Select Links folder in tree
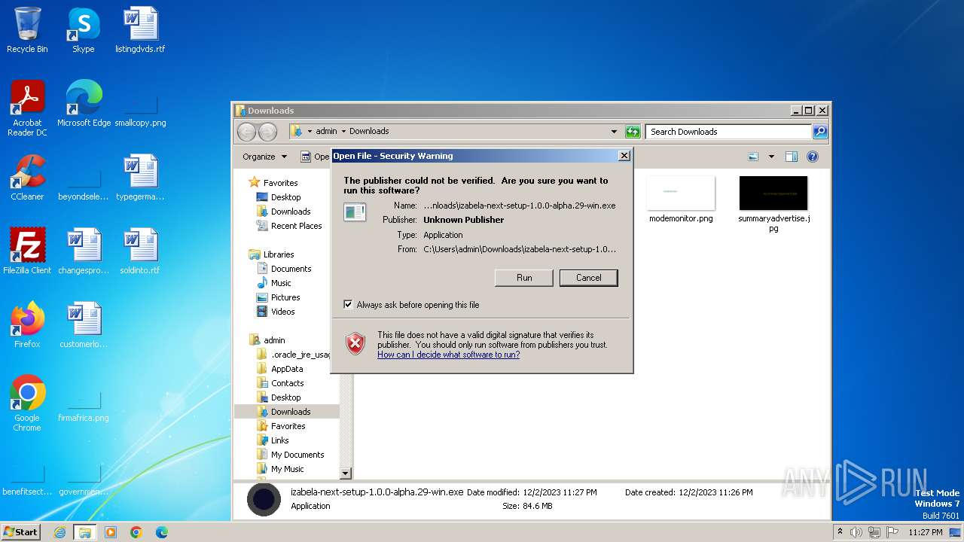This screenshot has width=964, height=542. coord(279,440)
